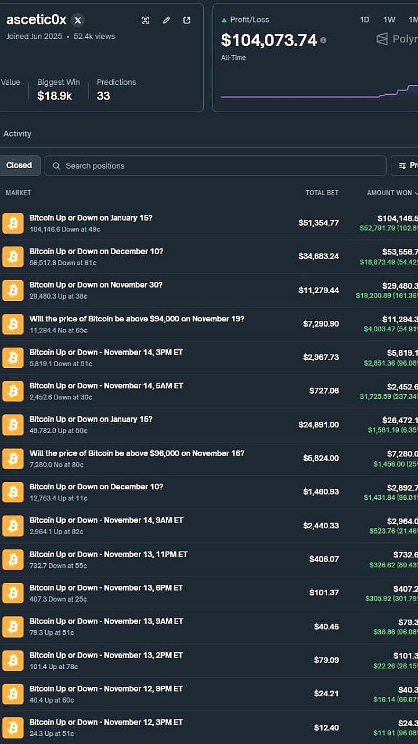The width and height of the screenshot is (418, 744).
Task: Click Bitcoin icon of $94,000 November 19 market
Action: [x=13, y=324]
